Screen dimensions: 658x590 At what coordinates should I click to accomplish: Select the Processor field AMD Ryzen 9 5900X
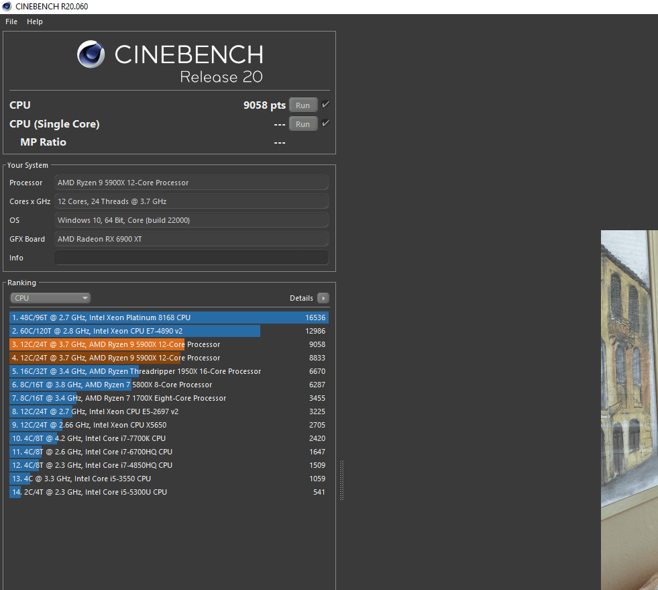191,183
